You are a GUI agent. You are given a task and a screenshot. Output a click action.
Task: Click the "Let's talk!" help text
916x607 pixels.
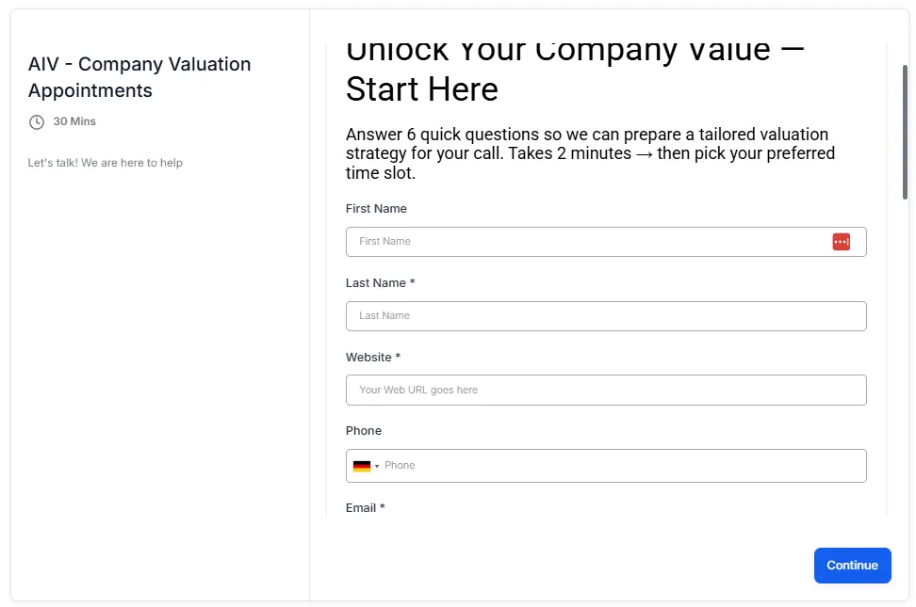pos(106,163)
